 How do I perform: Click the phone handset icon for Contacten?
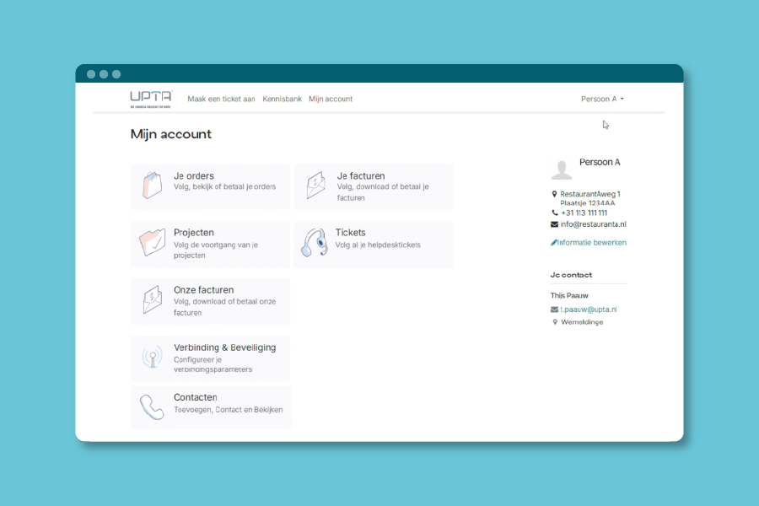point(152,407)
